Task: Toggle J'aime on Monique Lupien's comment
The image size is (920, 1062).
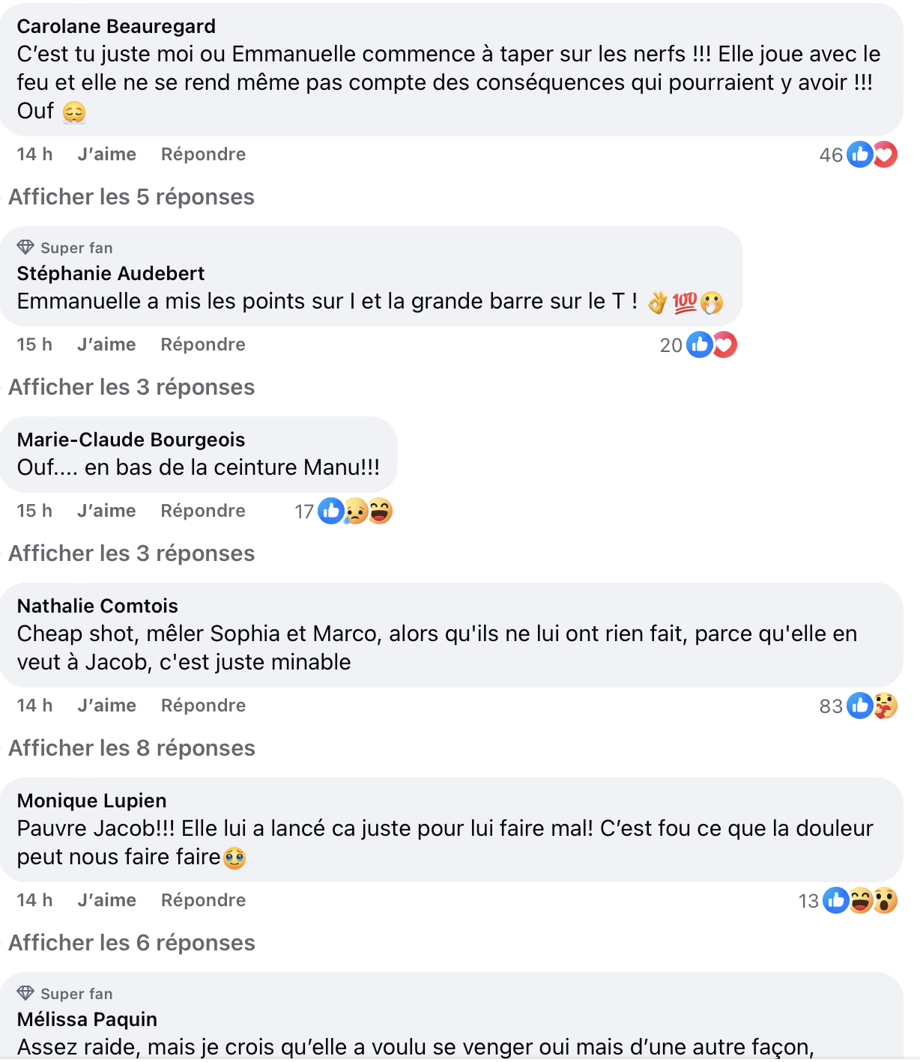Action: pyautogui.click(x=106, y=900)
